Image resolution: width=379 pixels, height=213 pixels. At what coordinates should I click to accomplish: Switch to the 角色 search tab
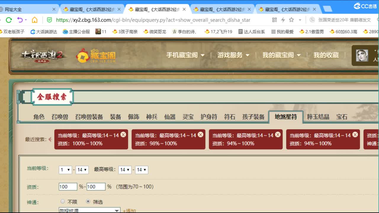tap(39, 117)
